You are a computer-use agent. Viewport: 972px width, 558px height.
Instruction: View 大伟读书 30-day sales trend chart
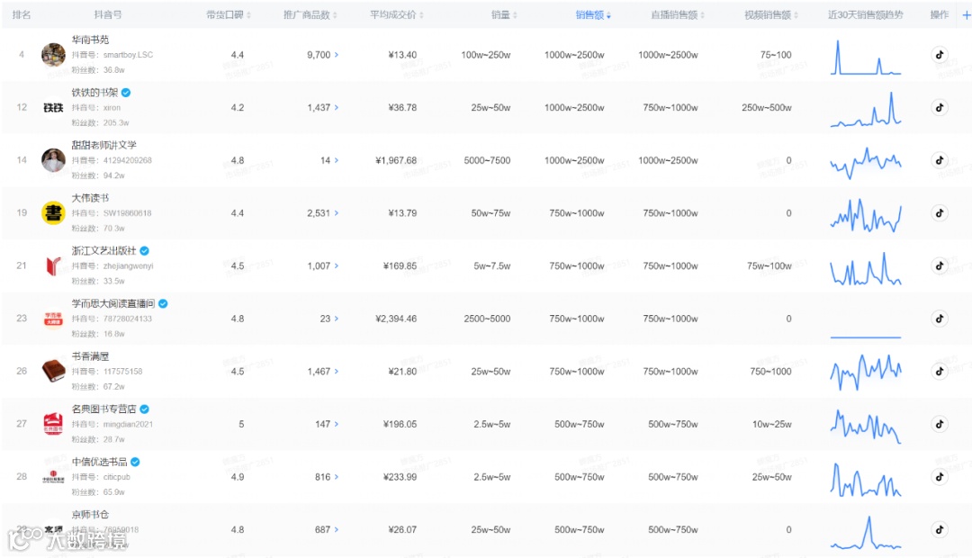[x=866, y=214]
